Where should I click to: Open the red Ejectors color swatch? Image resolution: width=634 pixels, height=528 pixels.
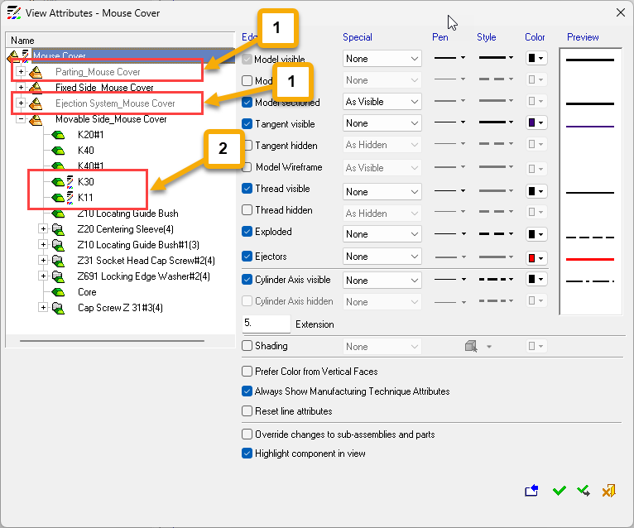pyautogui.click(x=536, y=257)
